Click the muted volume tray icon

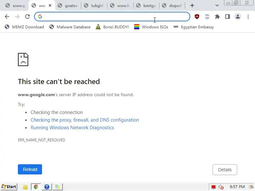221,187
